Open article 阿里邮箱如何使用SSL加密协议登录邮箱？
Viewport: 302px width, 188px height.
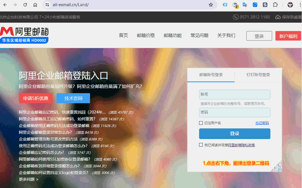(55, 159)
